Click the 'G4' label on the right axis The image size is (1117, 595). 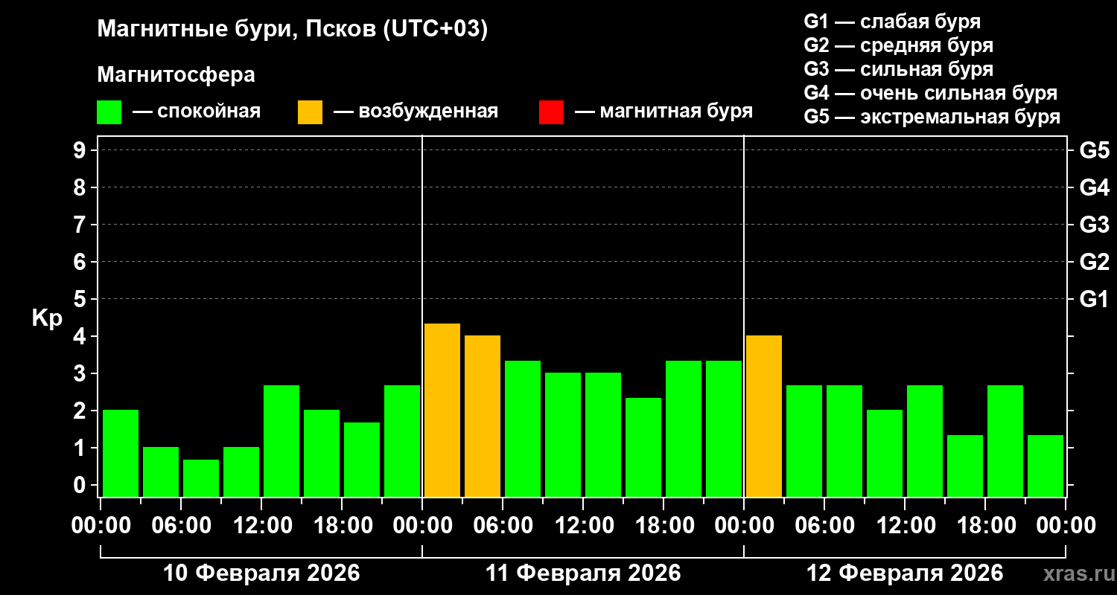pyautogui.click(x=1094, y=187)
